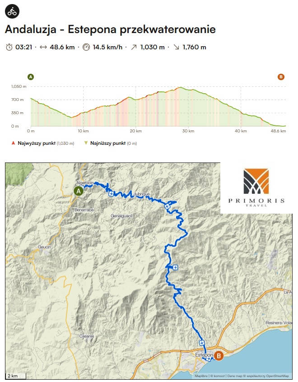Click the red Najwyższy punkt triangle legend
This screenshot has height=382, width=298.
pos(14,143)
